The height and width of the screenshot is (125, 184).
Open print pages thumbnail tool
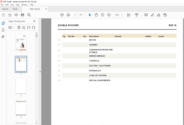[23, 28]
